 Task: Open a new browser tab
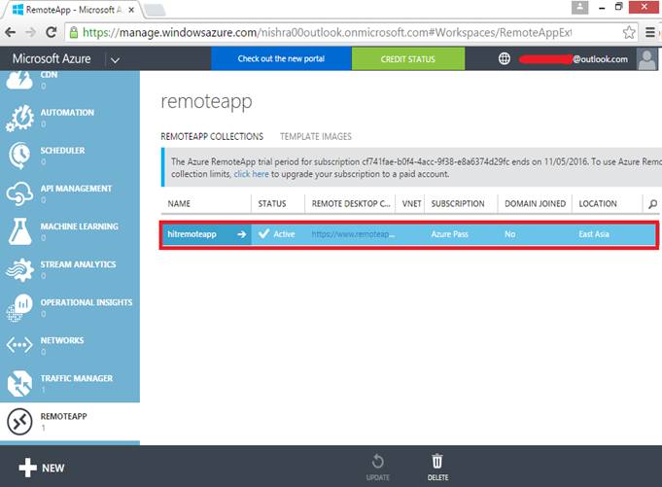click(x=155, y=10)
